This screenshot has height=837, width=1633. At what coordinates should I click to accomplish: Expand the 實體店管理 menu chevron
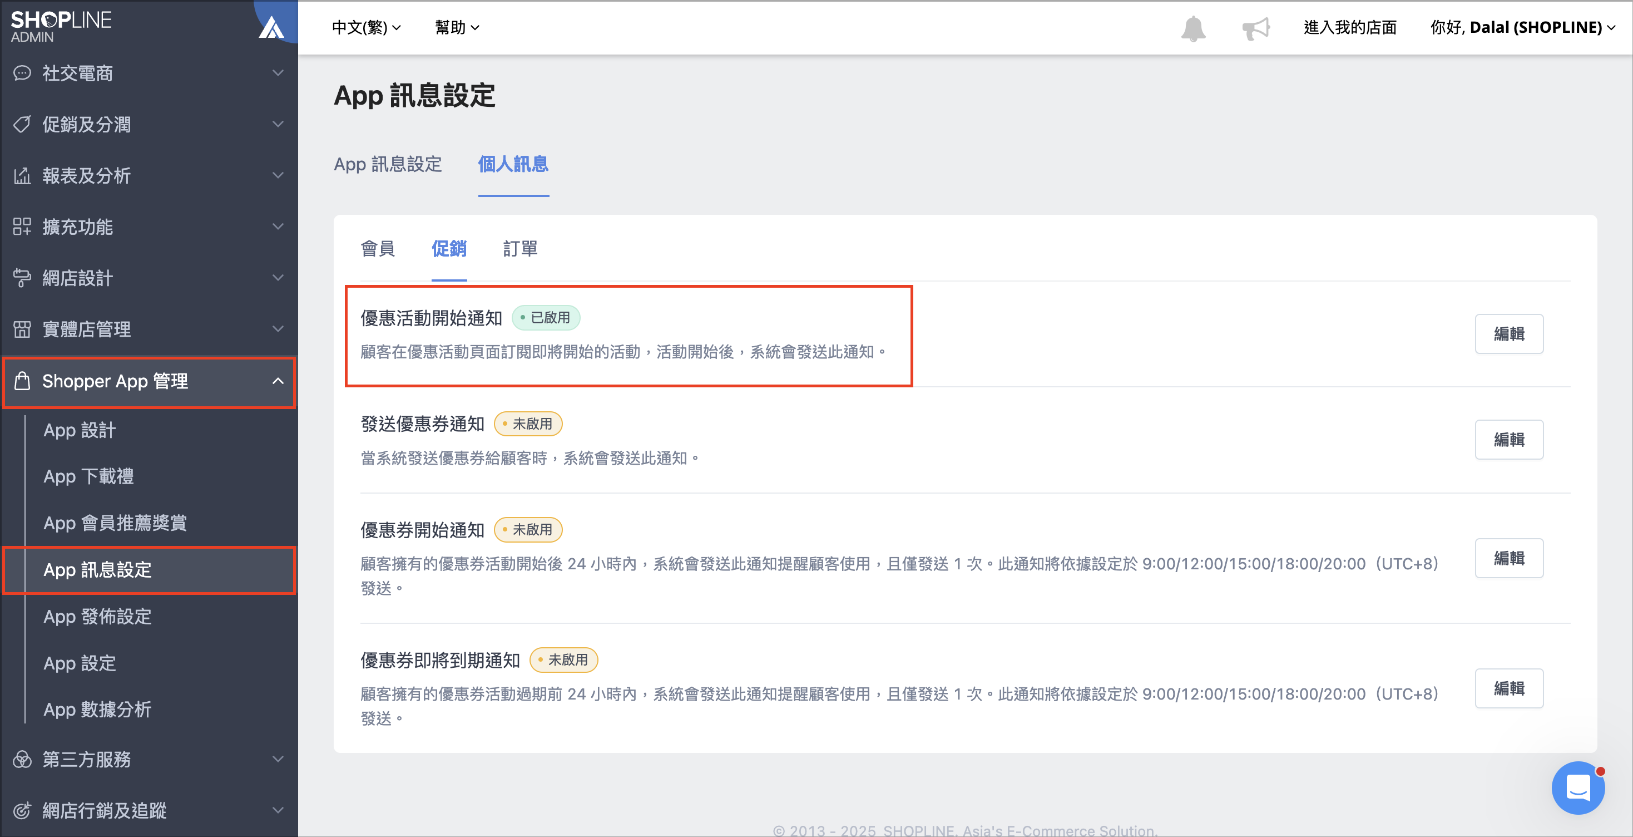[x=278, y=329]
